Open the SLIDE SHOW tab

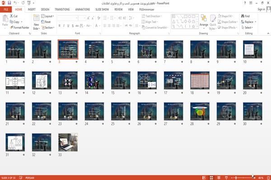[102, 9]
